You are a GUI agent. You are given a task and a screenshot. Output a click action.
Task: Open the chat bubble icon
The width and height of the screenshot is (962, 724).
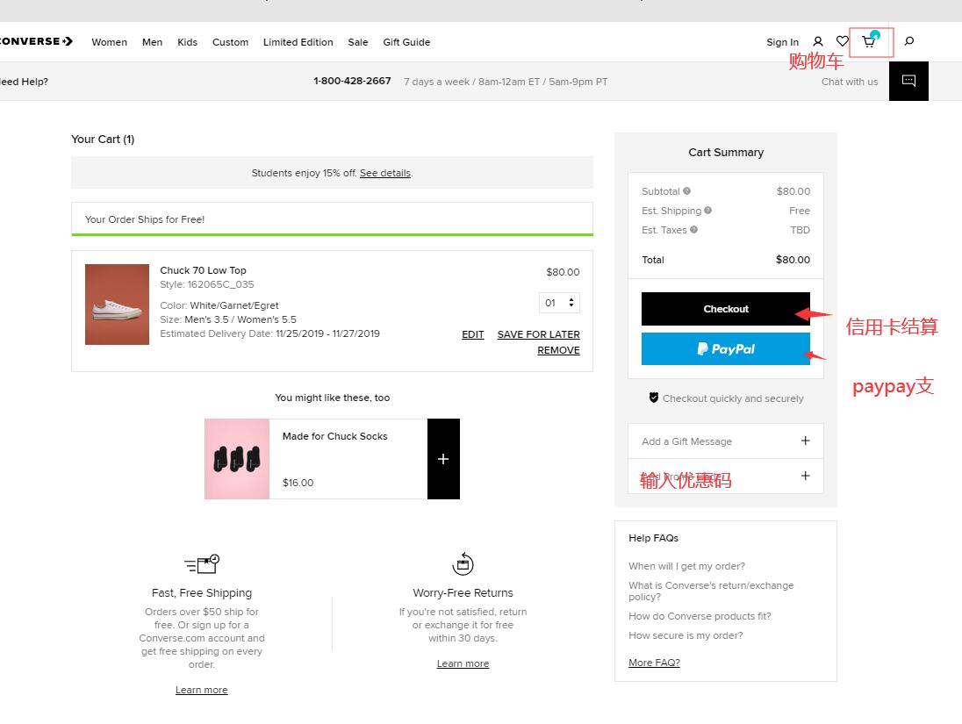[x=908, y=81]
